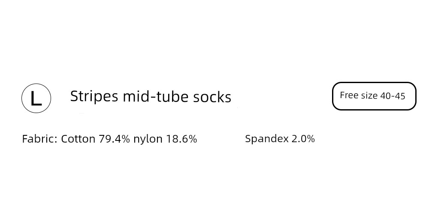Screen dimensions: 429x203
Task: Click the 18.6% nylon percentage
Action: pyautogui.click(x=181, y=139)
